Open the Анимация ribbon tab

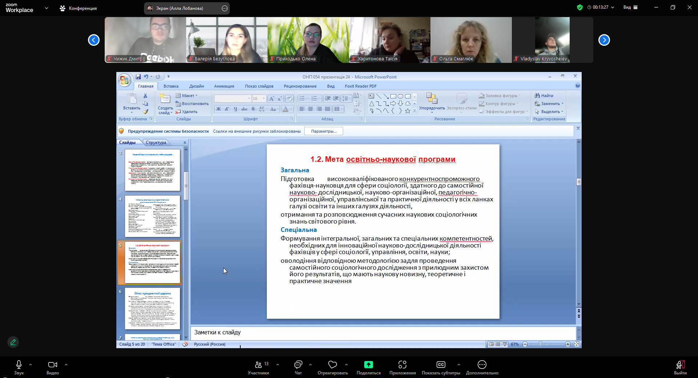[x=224, y=86]
